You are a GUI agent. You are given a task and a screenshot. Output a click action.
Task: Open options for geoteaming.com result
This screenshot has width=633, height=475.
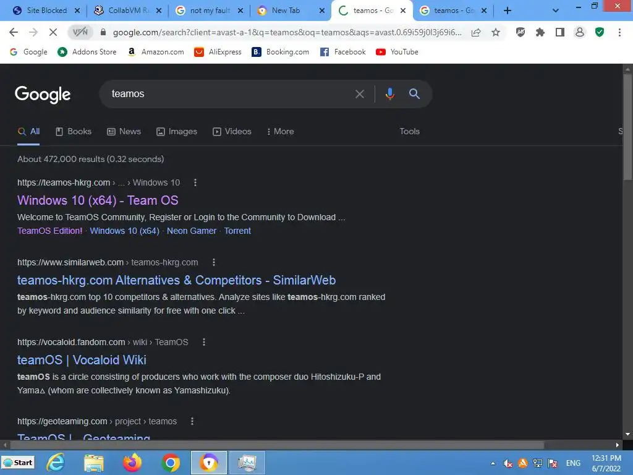click(x=192, y=421)
